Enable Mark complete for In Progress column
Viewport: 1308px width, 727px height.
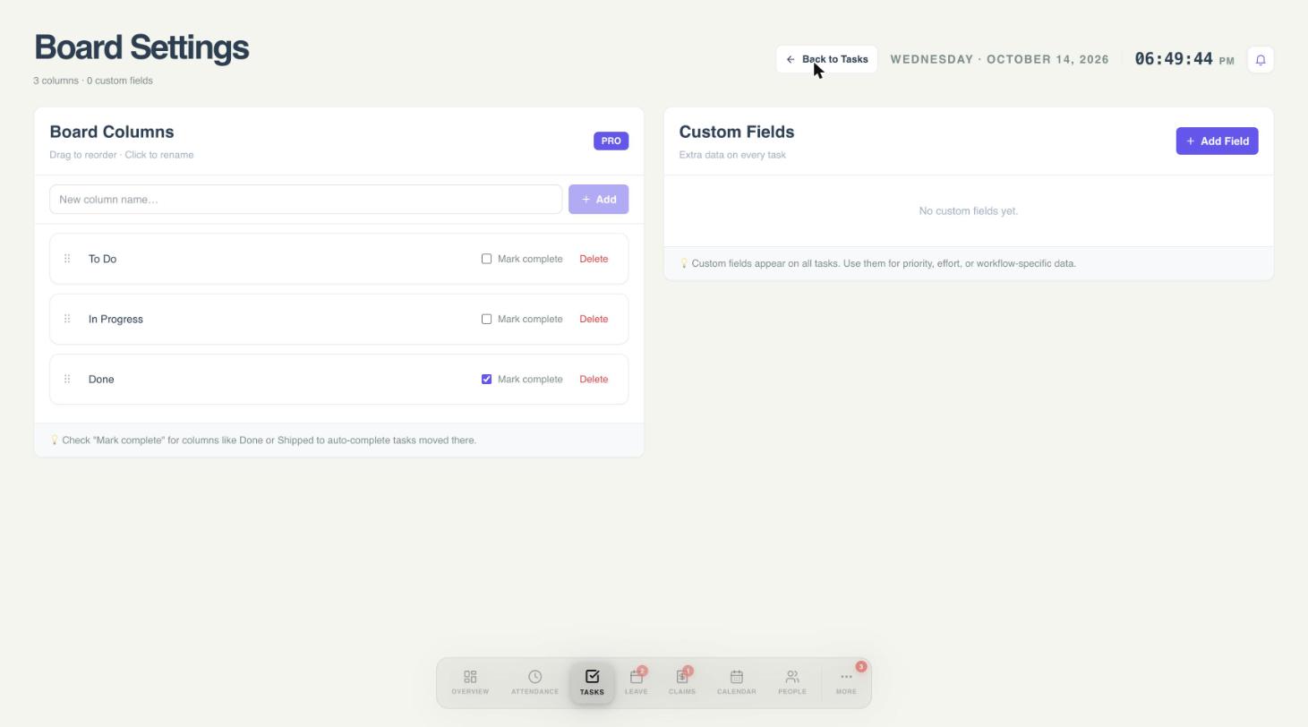(487, 319)
